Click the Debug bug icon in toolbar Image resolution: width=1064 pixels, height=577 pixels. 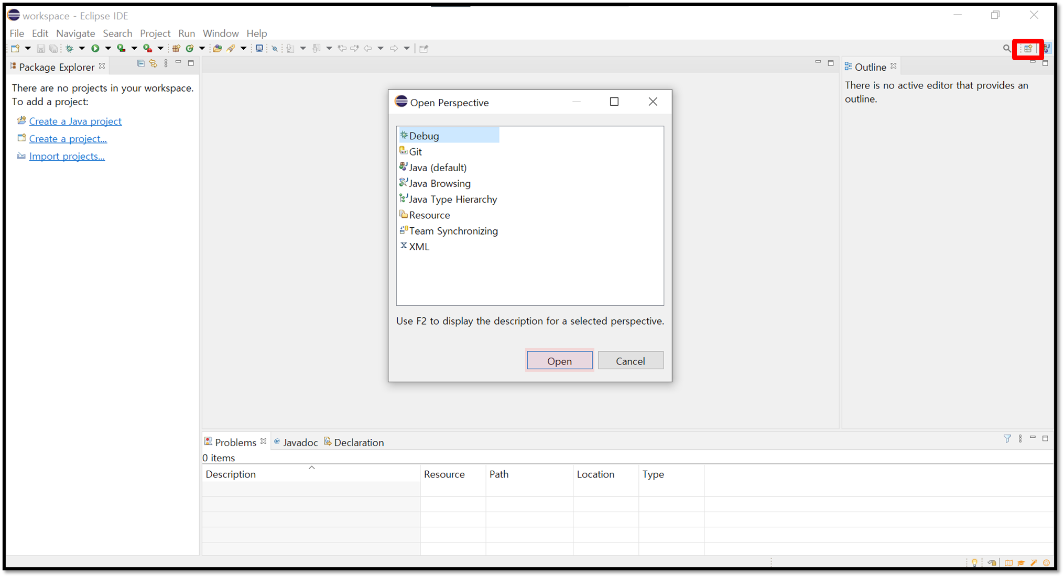point(69,48)
